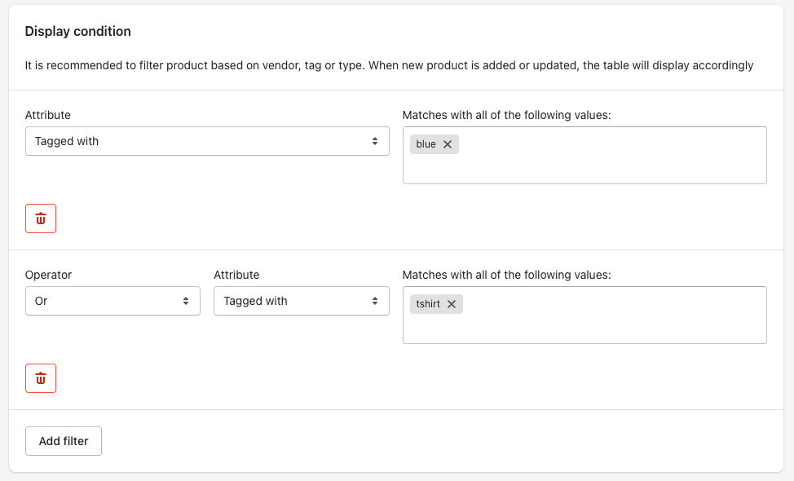This screenshot has width=794, height=481.
Task: Remove the tshirt tag using its X
Action: tap(452, 304)
